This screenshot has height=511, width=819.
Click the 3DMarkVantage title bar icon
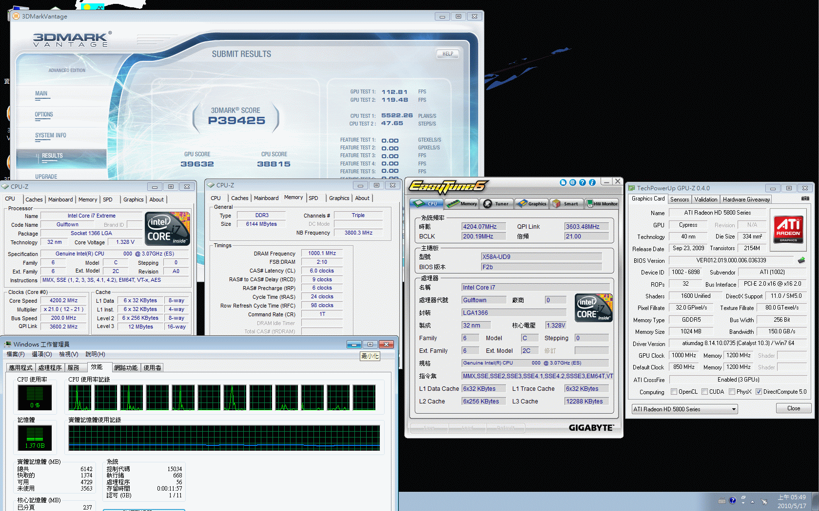click(x=16, y=16)
